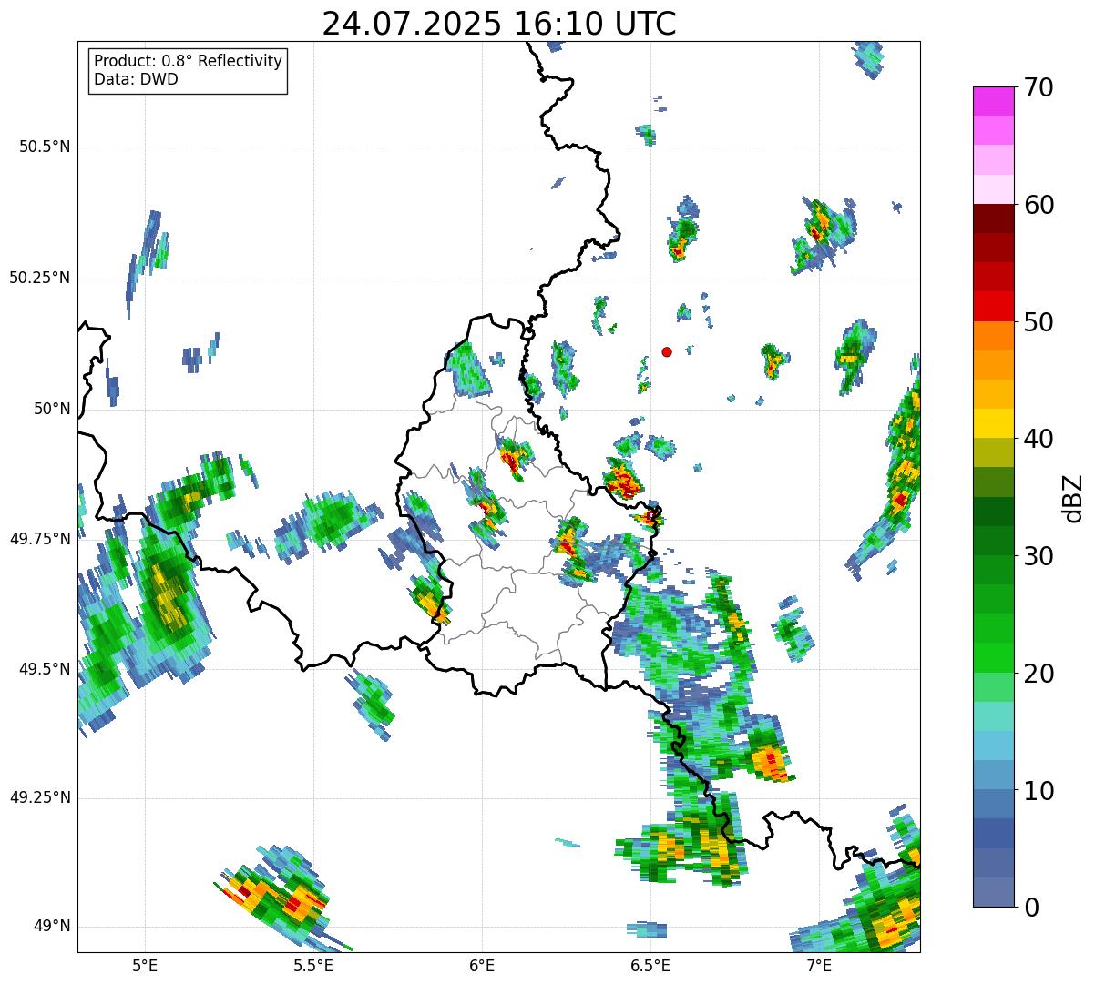The width and height of the screenshot is (1095, 984).
Task: Click the latitude label "50.25°N"
Action: [40, 278]
